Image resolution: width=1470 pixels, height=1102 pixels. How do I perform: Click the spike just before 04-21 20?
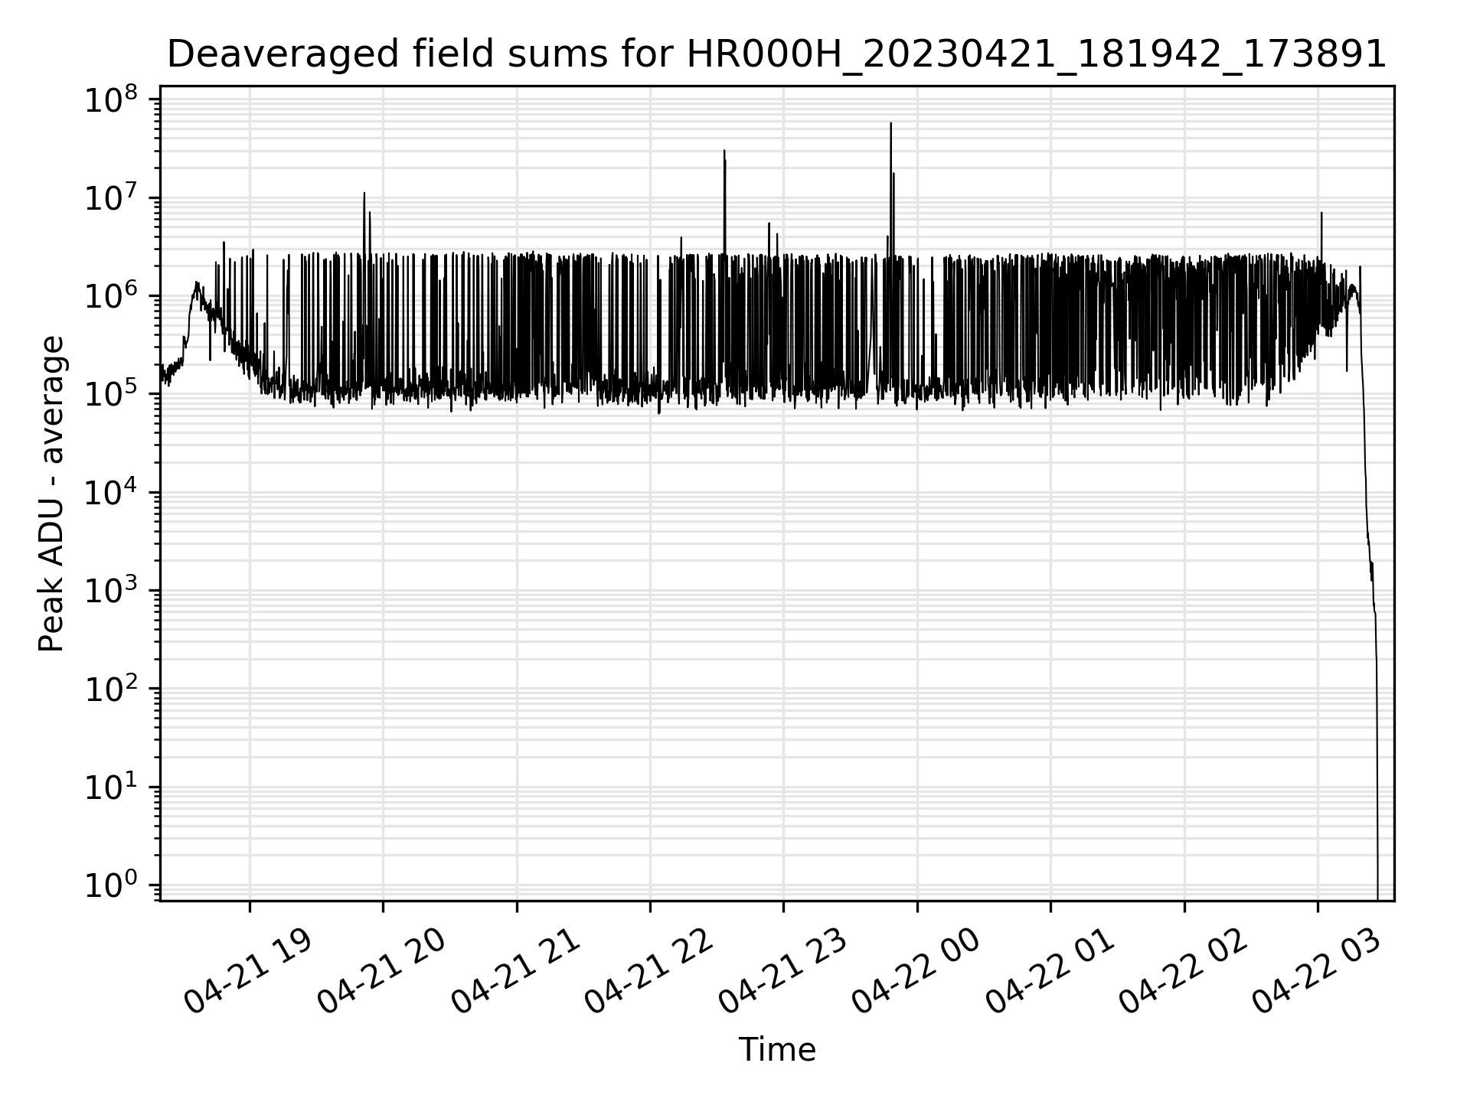click(364, 222)
